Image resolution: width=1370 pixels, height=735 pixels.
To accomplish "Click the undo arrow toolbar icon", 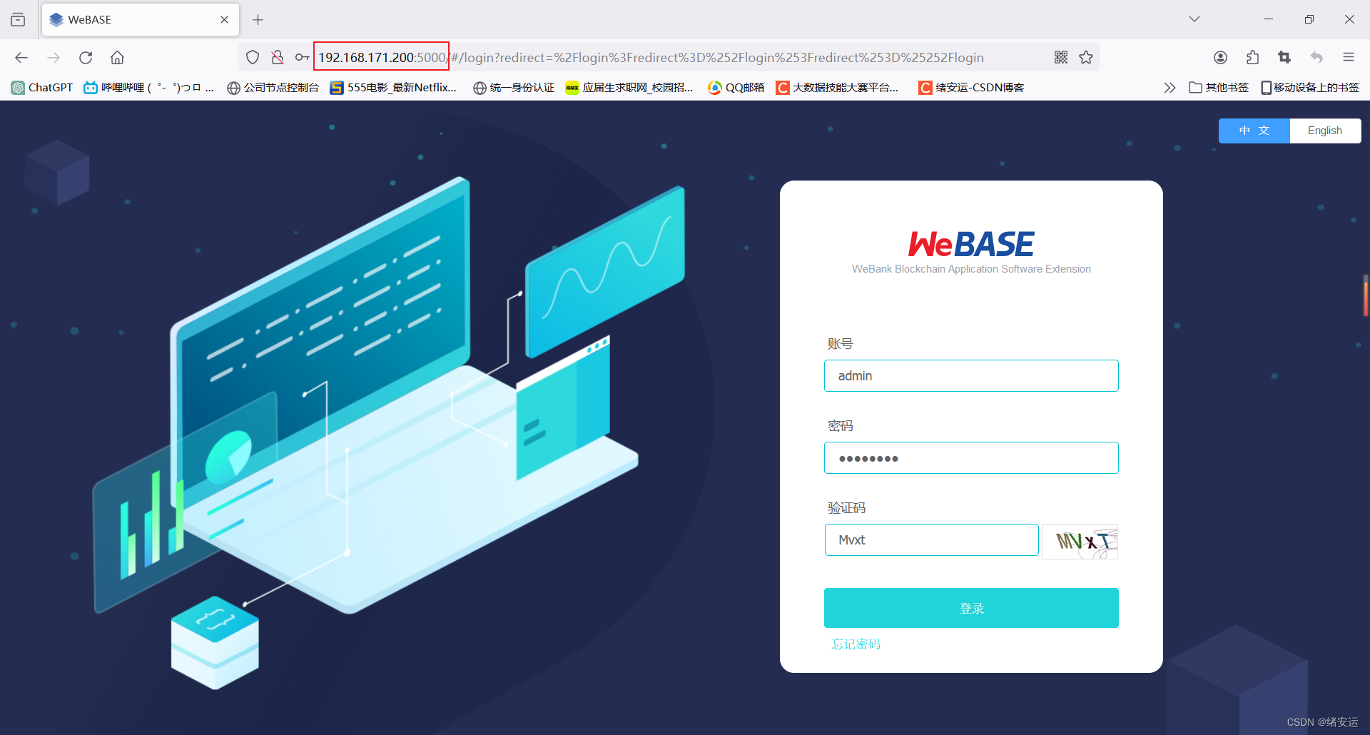I will pos(1316,58).
